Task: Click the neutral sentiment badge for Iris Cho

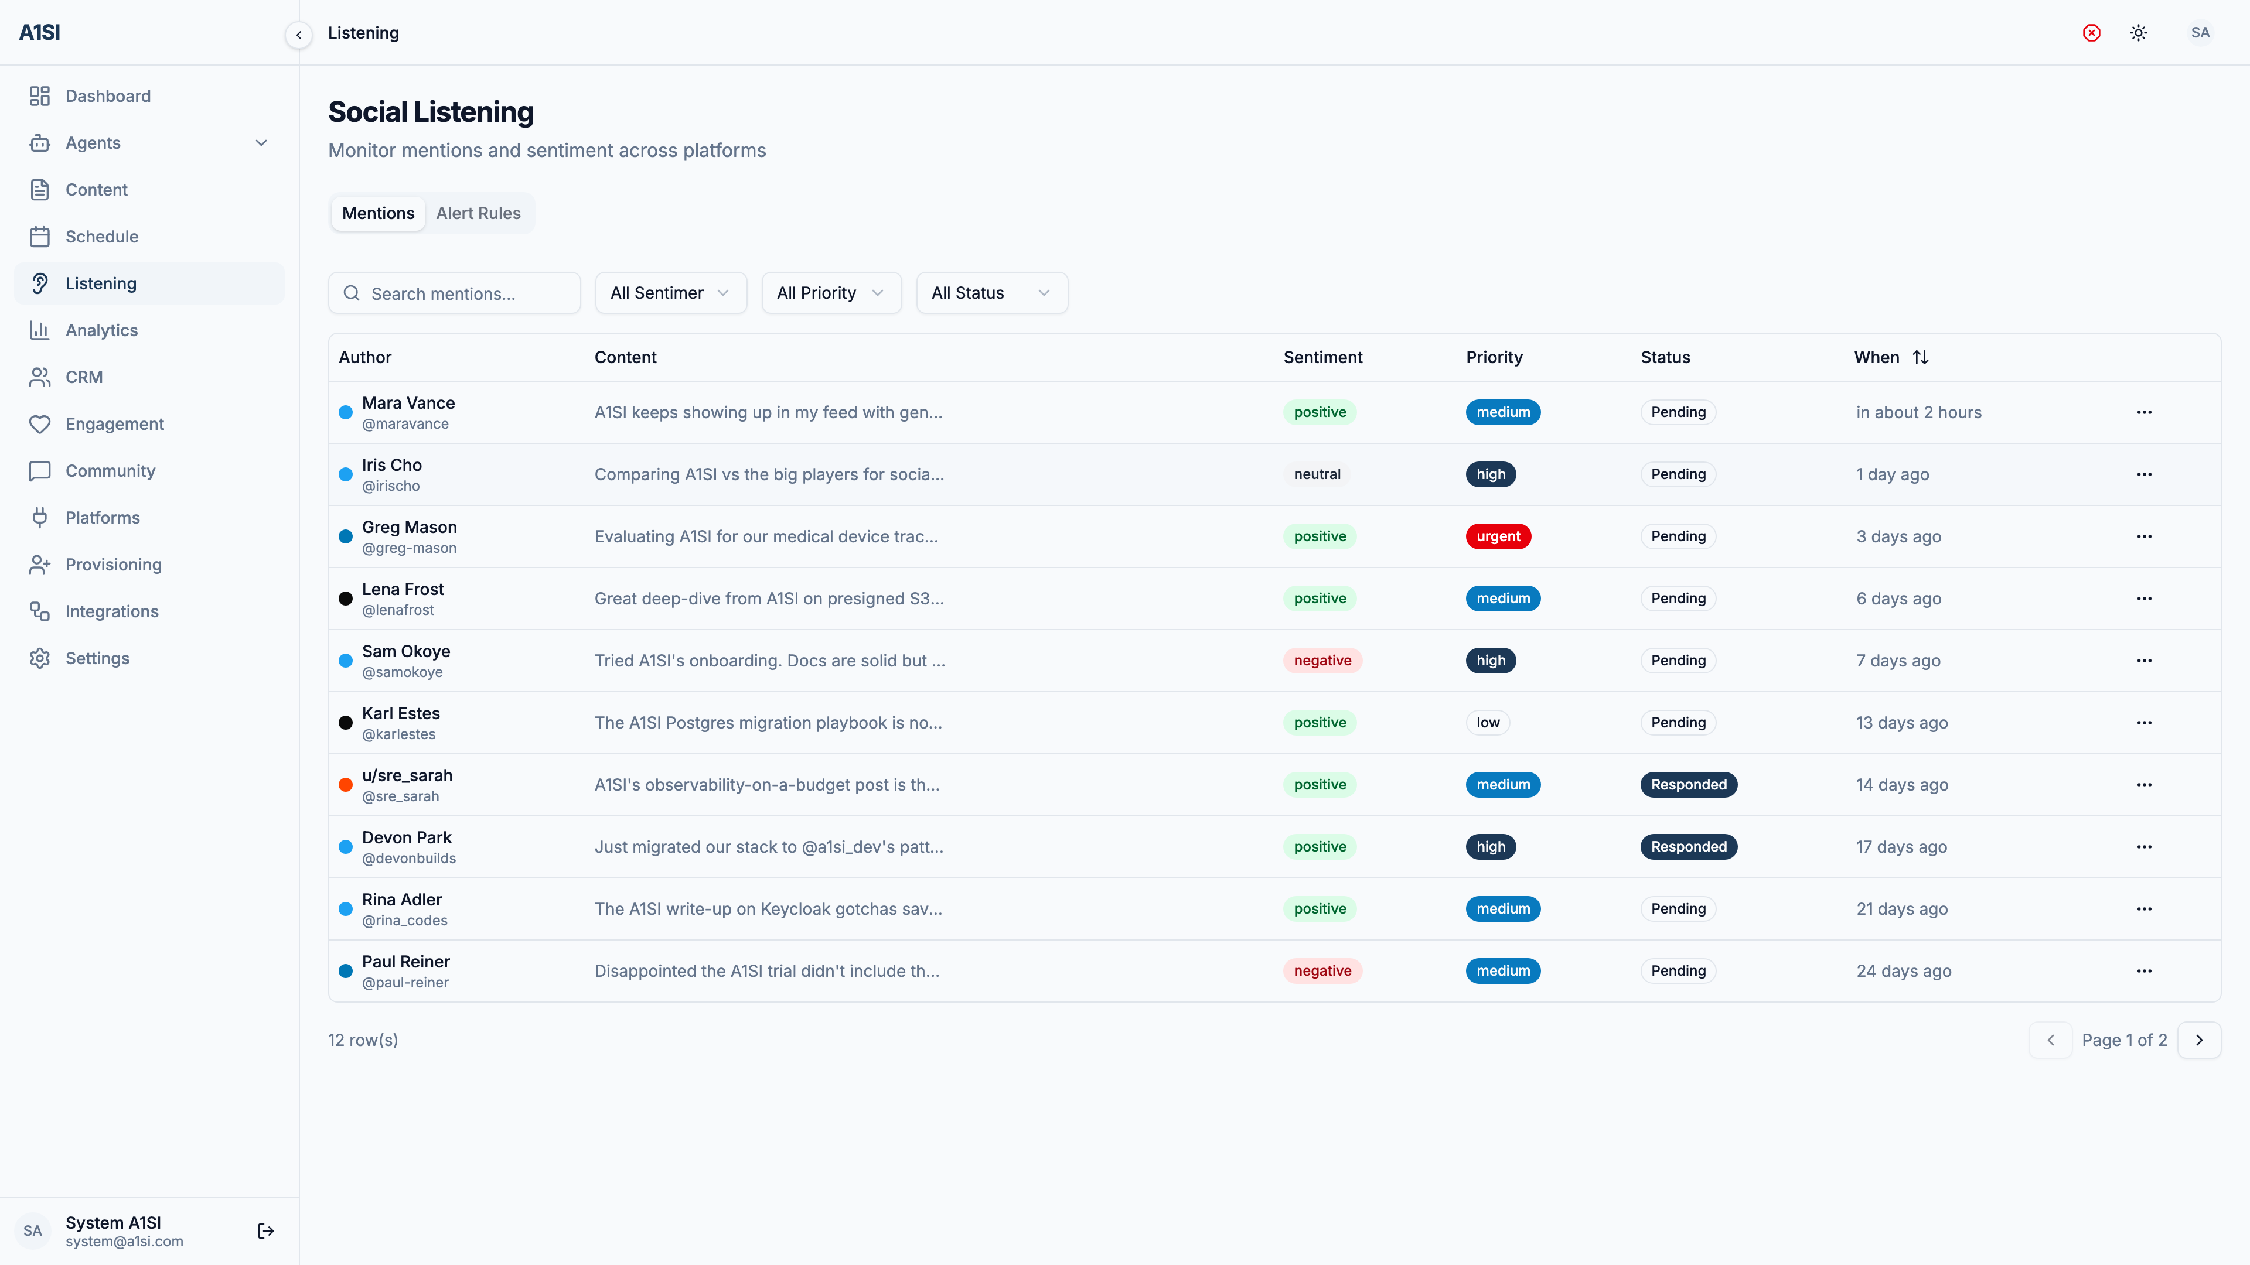Action: click(1316, 474)
